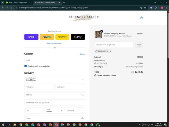
Task: Reload the checkout page
Action: coord(11,8)
